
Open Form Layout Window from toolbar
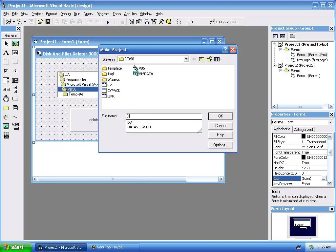pos(146,22)
